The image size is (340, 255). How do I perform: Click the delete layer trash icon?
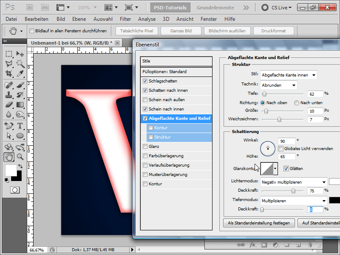click(310, 245)
